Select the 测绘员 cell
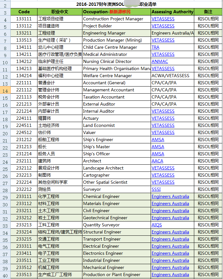The image size is (223, 279). click(x=60, y=190)
